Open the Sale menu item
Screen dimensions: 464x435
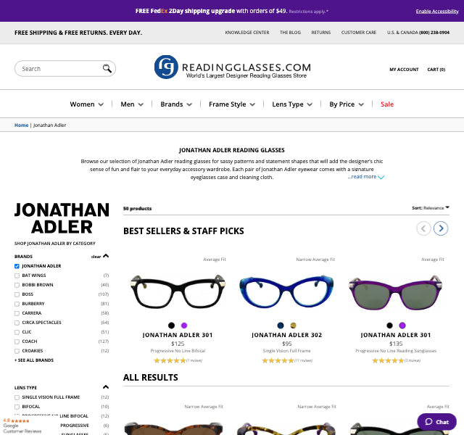(387, 104)
